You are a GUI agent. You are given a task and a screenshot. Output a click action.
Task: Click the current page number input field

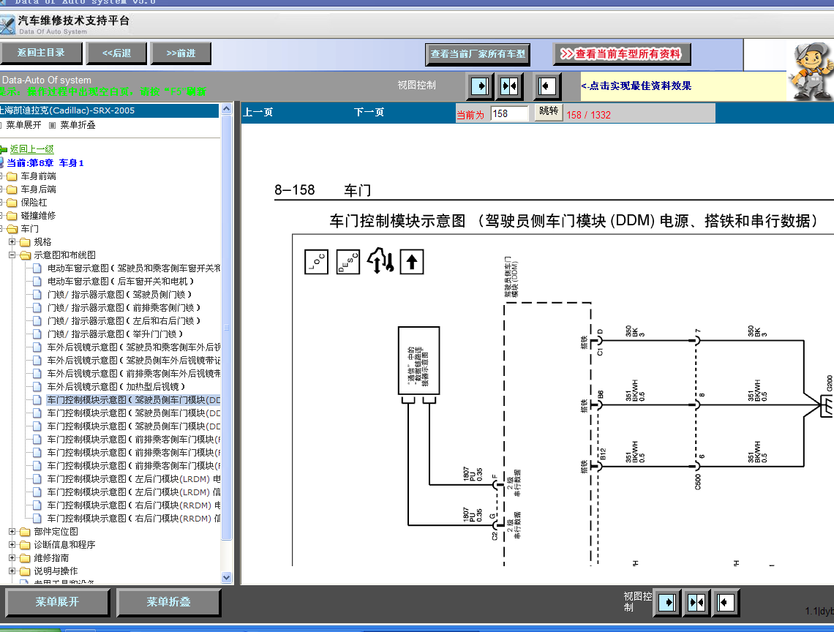[x=509, y=113]
